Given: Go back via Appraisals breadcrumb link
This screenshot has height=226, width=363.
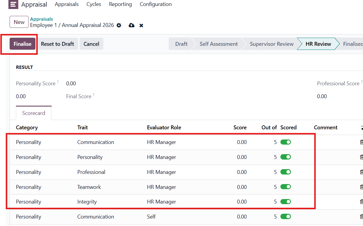Looking at the screenshot, I should click(41, 19).
